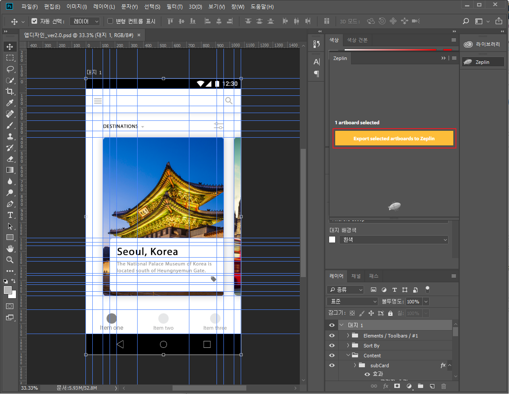
Task: Select the Eyedropper tool
Action: [x=10, y=103]
